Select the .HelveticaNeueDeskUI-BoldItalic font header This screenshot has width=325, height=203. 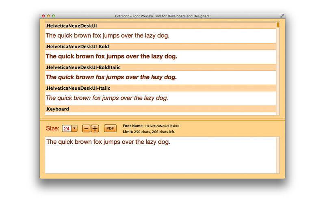[160, 67]
